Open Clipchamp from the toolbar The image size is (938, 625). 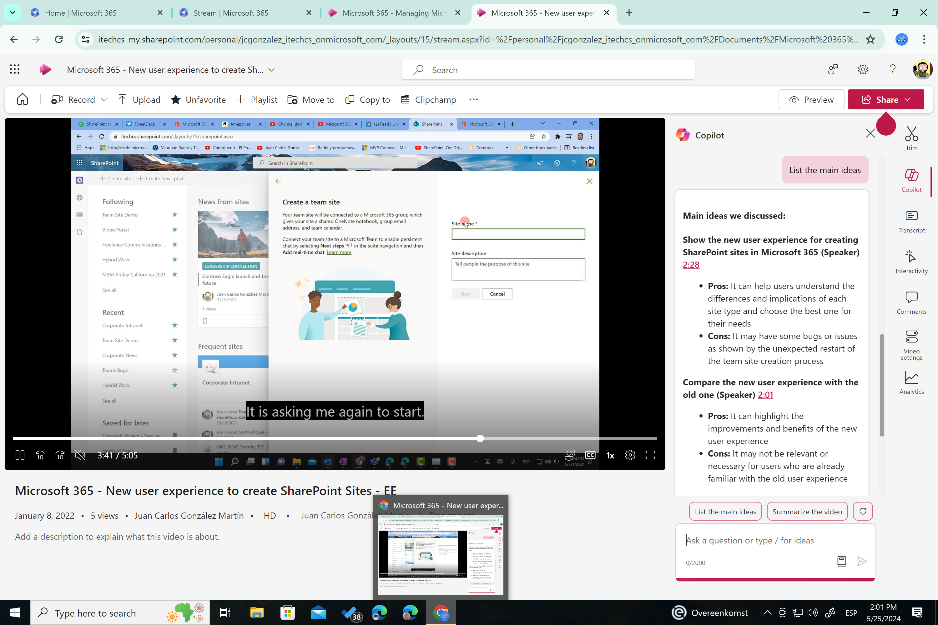coord(429,99)
